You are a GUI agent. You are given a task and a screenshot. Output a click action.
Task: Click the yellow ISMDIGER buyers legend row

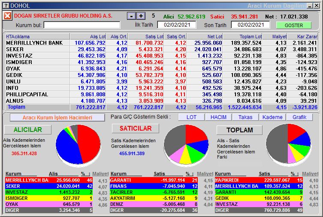(49, 198)
